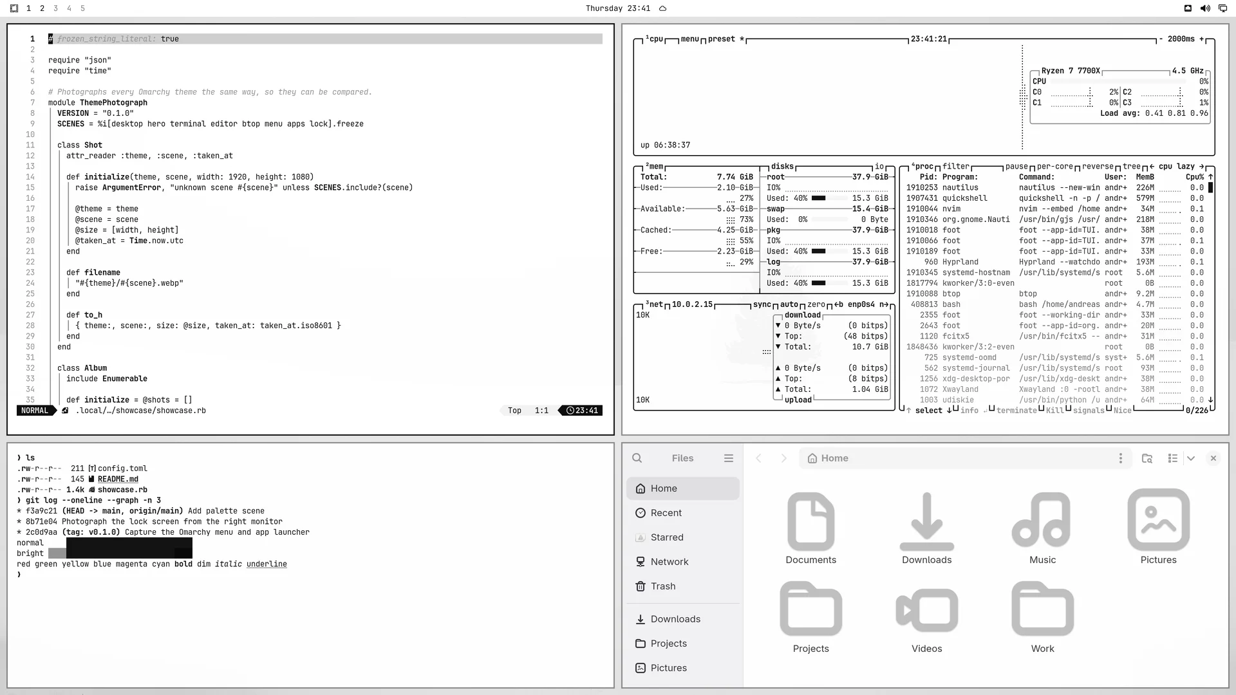Open the path bar three-dot menu

[x=1120, y=458]
